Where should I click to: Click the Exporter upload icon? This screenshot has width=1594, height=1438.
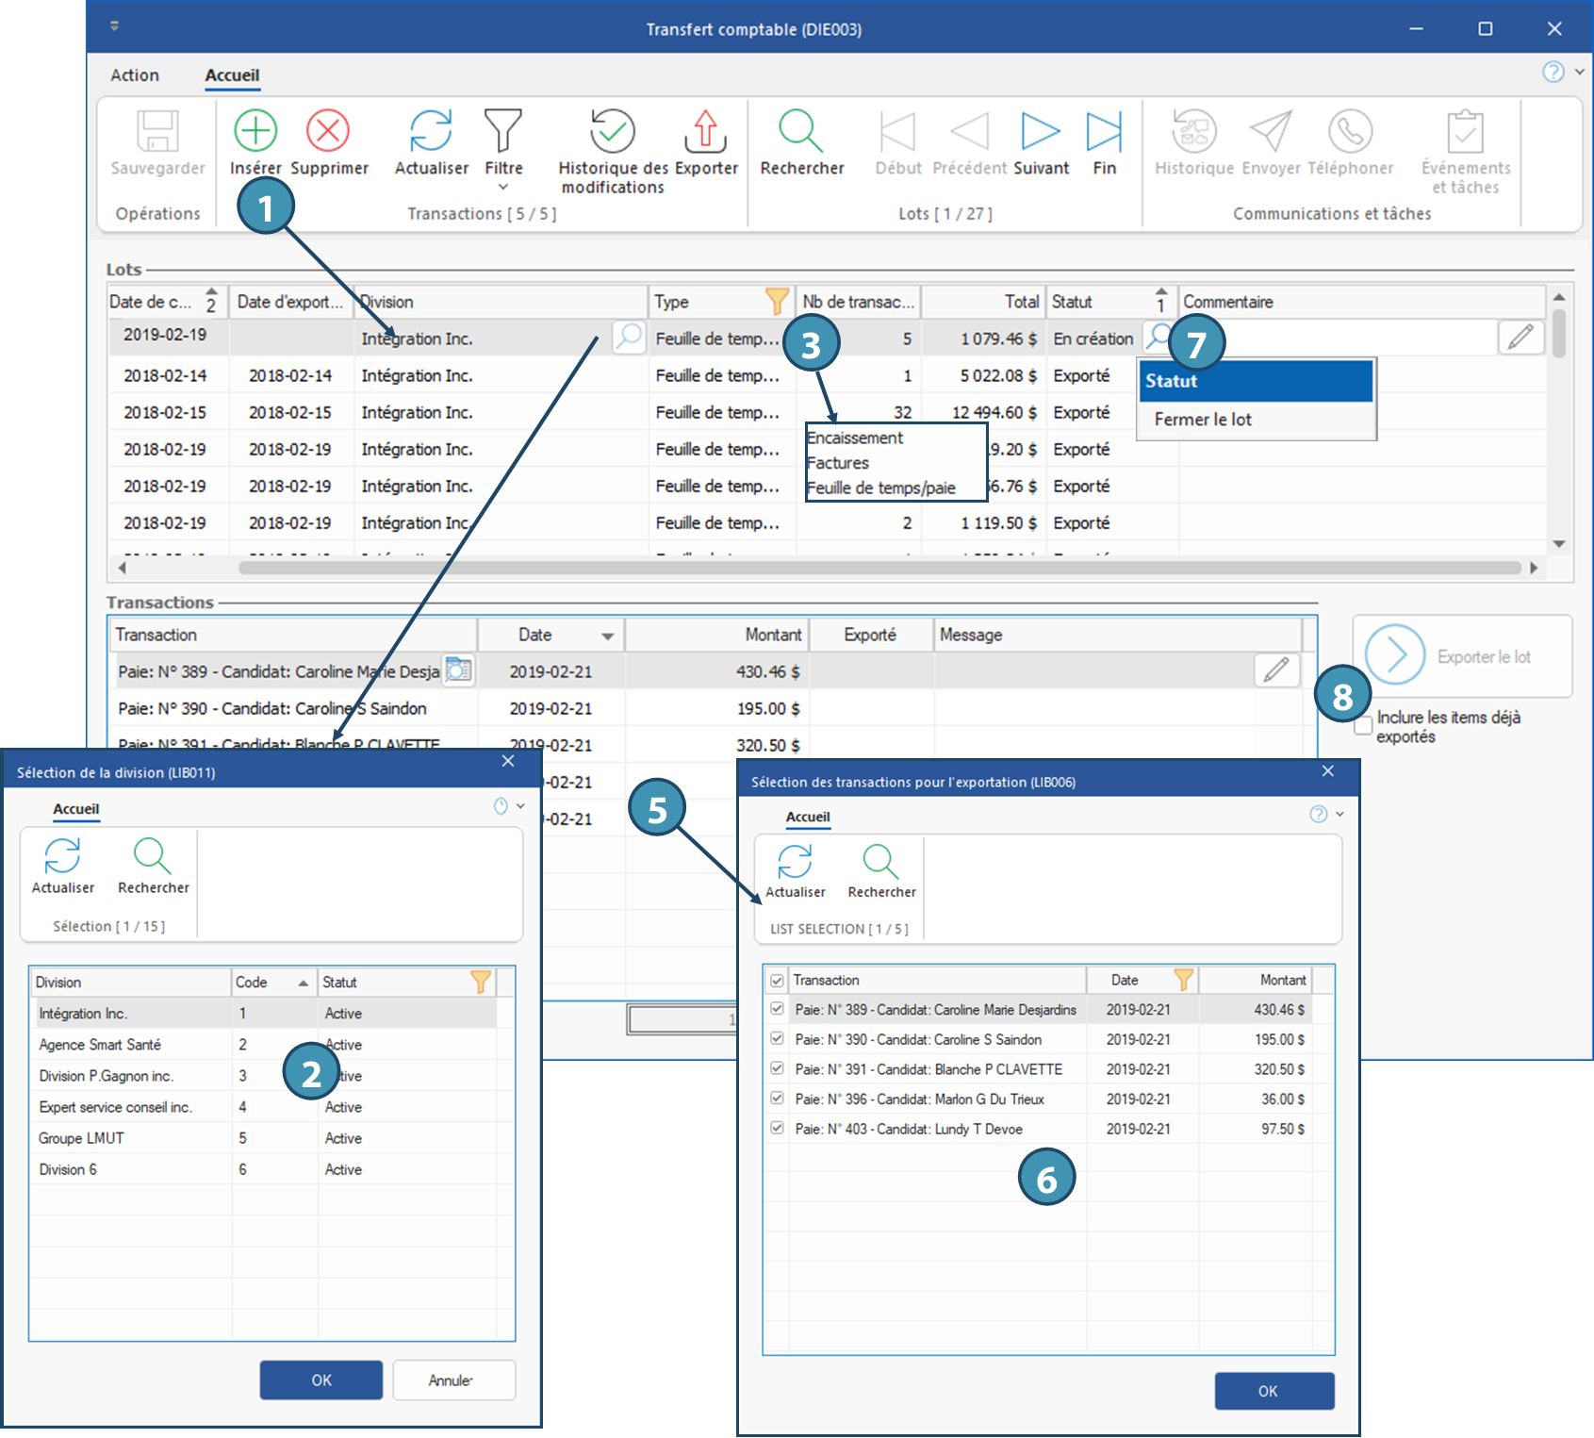click(x=705, y=131)
